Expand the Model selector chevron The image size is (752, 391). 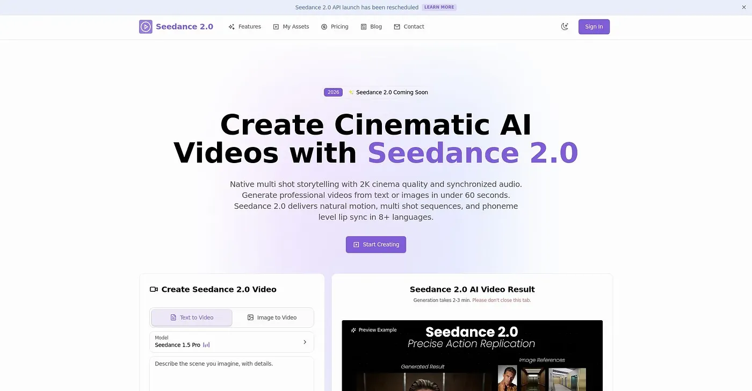[305, 342]
